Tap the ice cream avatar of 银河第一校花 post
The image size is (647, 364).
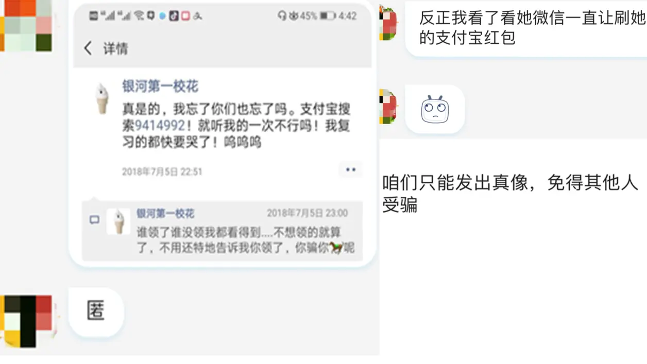click(103, 99)
